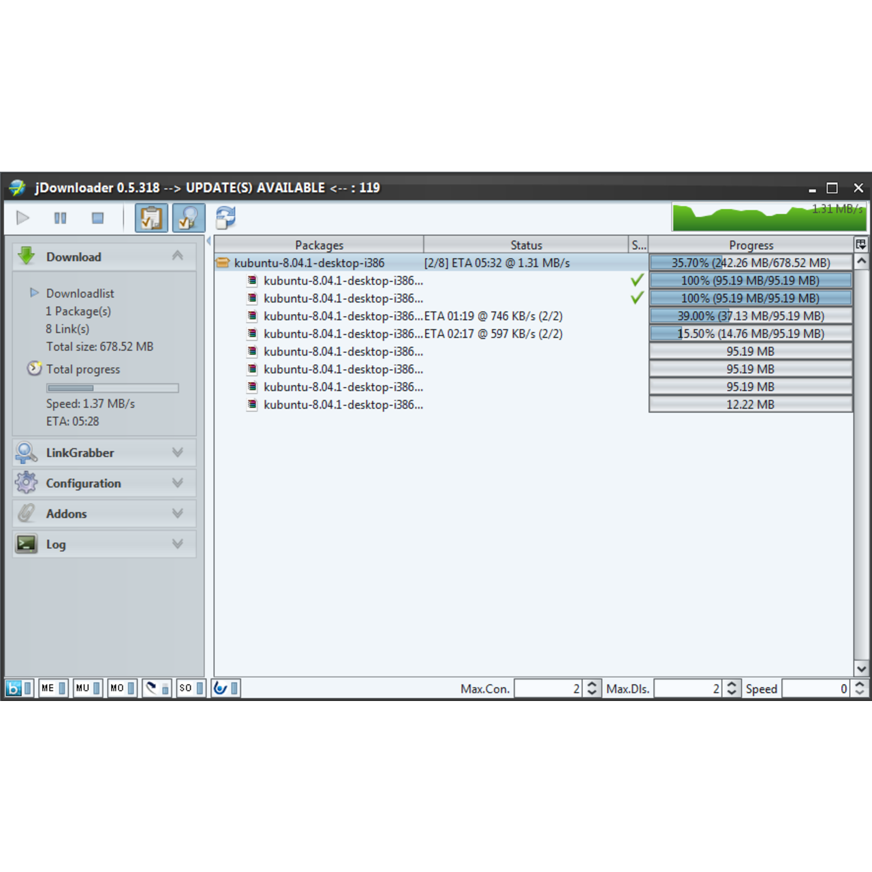Click the lightbulb checkmark toolbar icon
Image resolution: width=872 pixels, height=872 pixels.
189,217
